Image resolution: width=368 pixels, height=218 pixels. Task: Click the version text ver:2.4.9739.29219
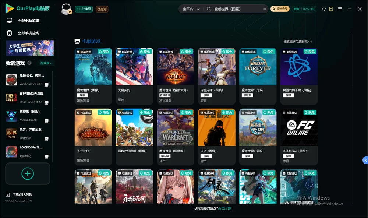pyautogui.click(x=18, y=201)
